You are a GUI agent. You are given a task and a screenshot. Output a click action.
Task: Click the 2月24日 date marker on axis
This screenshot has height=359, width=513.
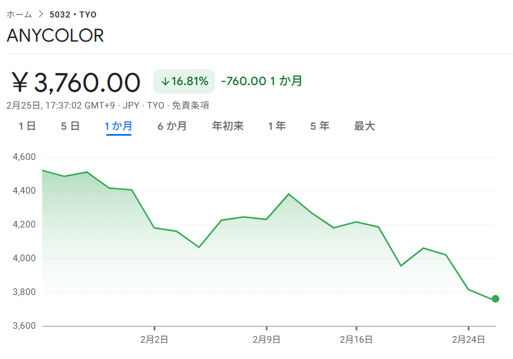pos(468,340)
